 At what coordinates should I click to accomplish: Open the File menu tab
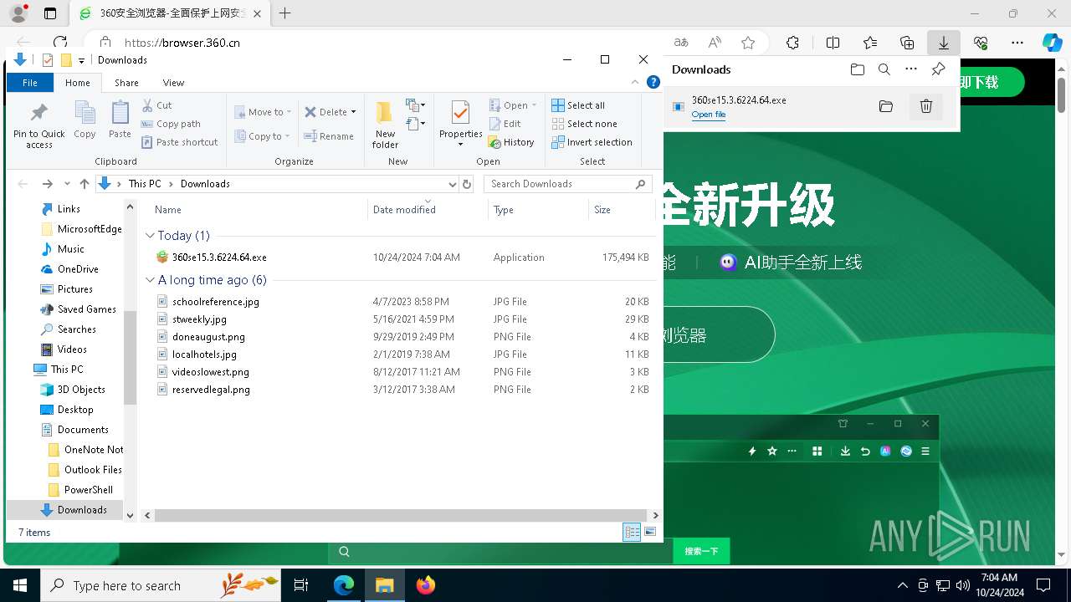tap(30, 83)
